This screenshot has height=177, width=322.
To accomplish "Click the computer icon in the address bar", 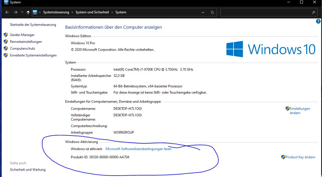I will [35, 12].
